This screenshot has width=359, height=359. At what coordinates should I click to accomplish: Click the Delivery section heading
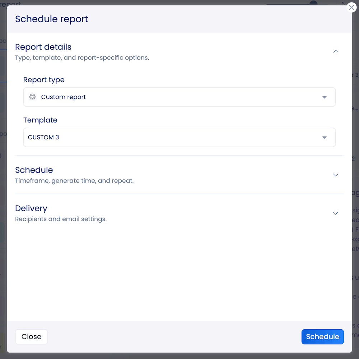click(x=31, y=208)
